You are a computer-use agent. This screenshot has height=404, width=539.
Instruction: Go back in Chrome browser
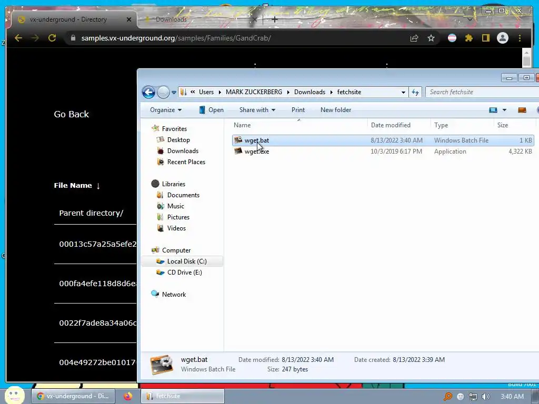tap(18, 38)
